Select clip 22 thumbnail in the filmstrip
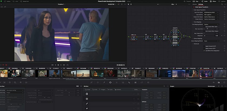 point(192,73)
